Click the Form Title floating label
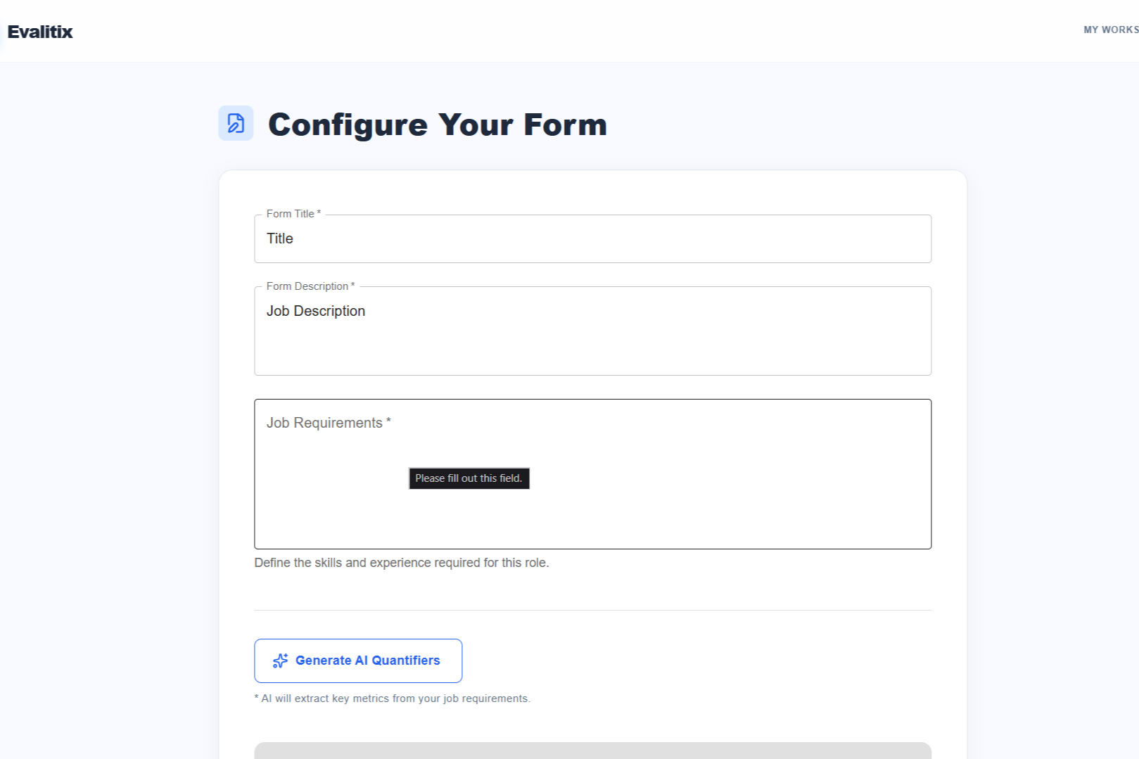This screenshot has height=759, width=1139. (293, 214)
